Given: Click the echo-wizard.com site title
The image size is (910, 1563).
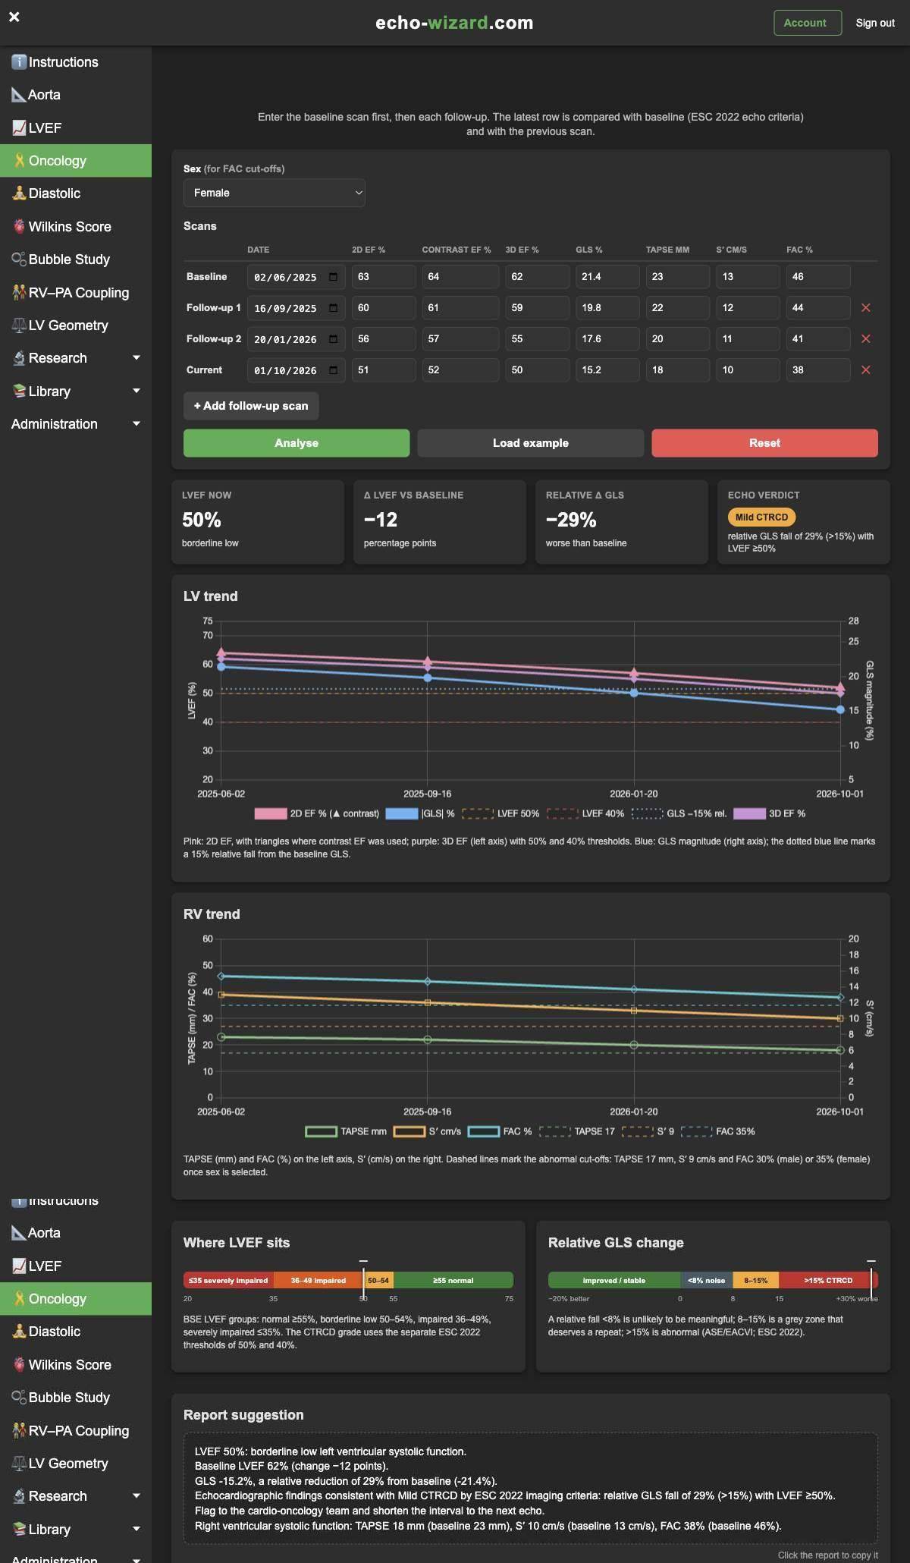Looking at the screenshot, I should click(454, 23).
